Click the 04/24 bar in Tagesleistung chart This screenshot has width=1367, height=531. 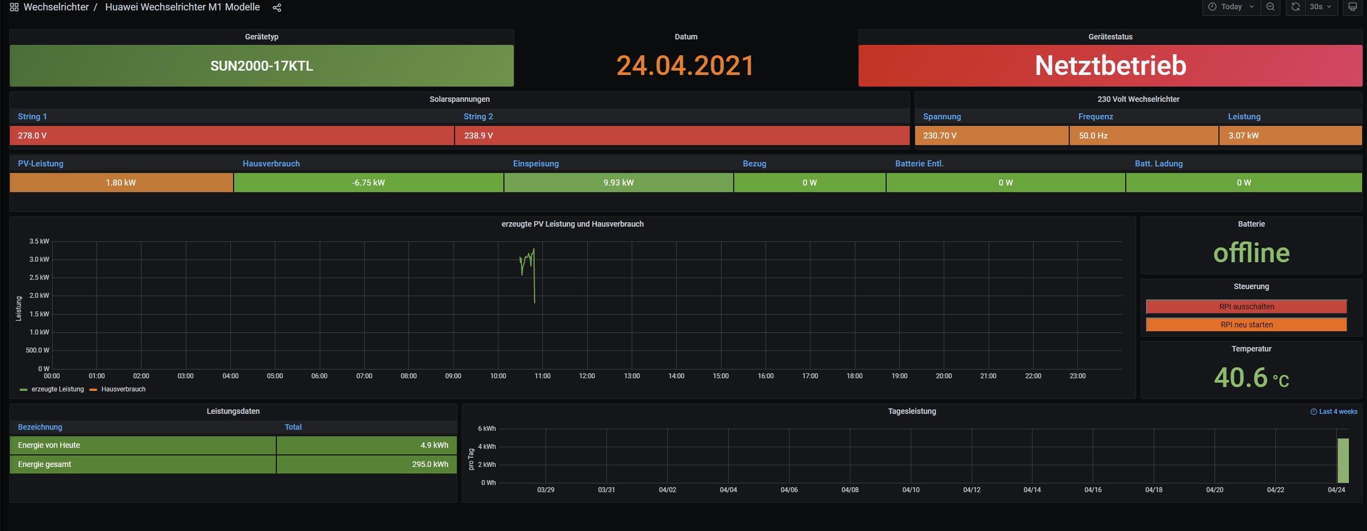(x=1343, y=460)
